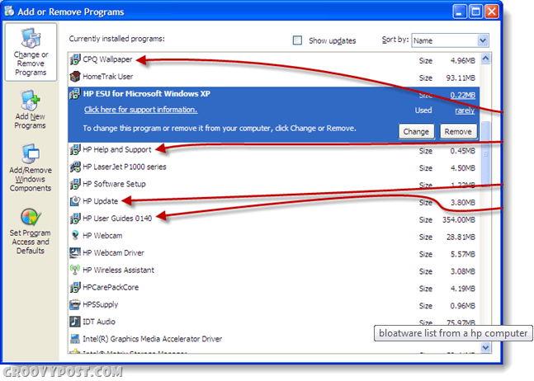
Task: Click the CPQ Wallpaper program icon
Action: 75,59
